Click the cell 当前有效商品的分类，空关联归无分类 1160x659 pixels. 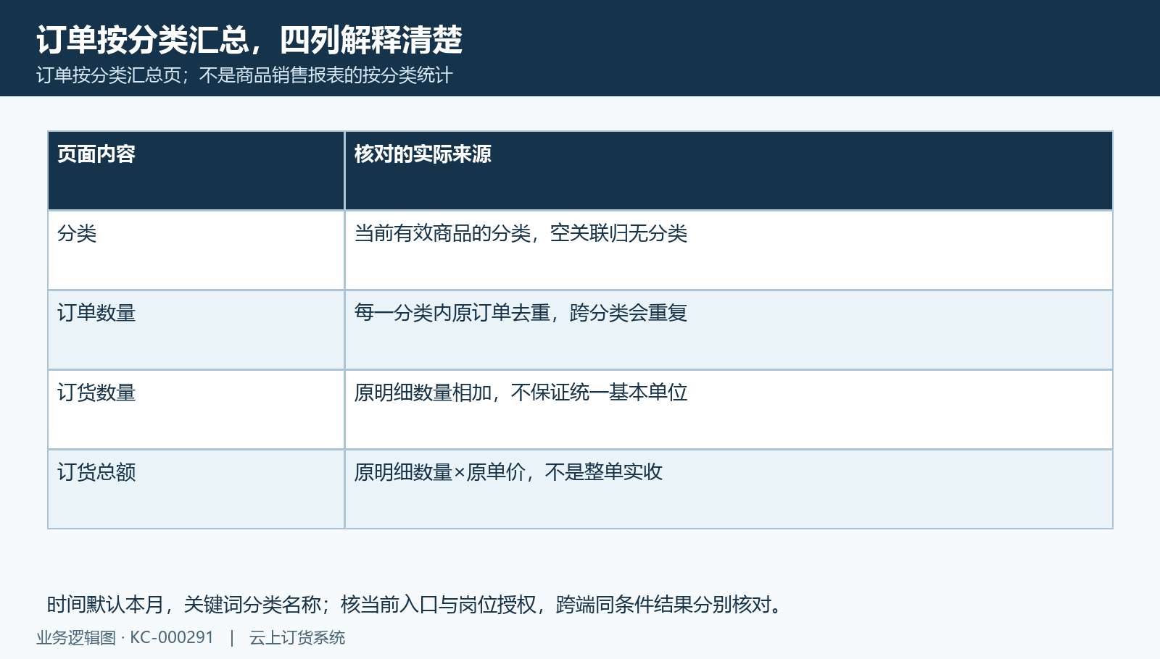[x=729, y=251]
